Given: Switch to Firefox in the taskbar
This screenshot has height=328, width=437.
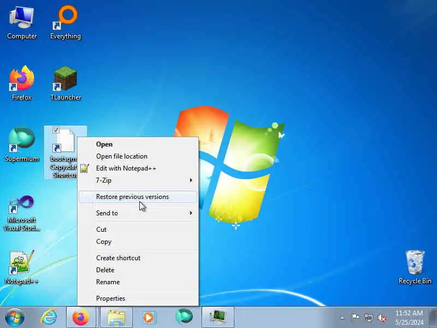Looking at the screenshot, I should pyautogui.click(x=81, y=318).
